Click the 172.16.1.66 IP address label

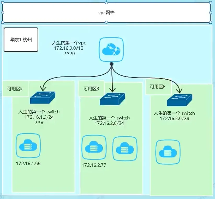28,164
